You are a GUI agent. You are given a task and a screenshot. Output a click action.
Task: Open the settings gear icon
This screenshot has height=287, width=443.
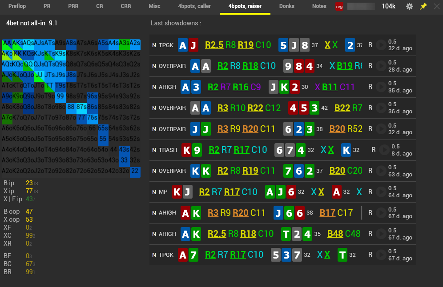410,7
